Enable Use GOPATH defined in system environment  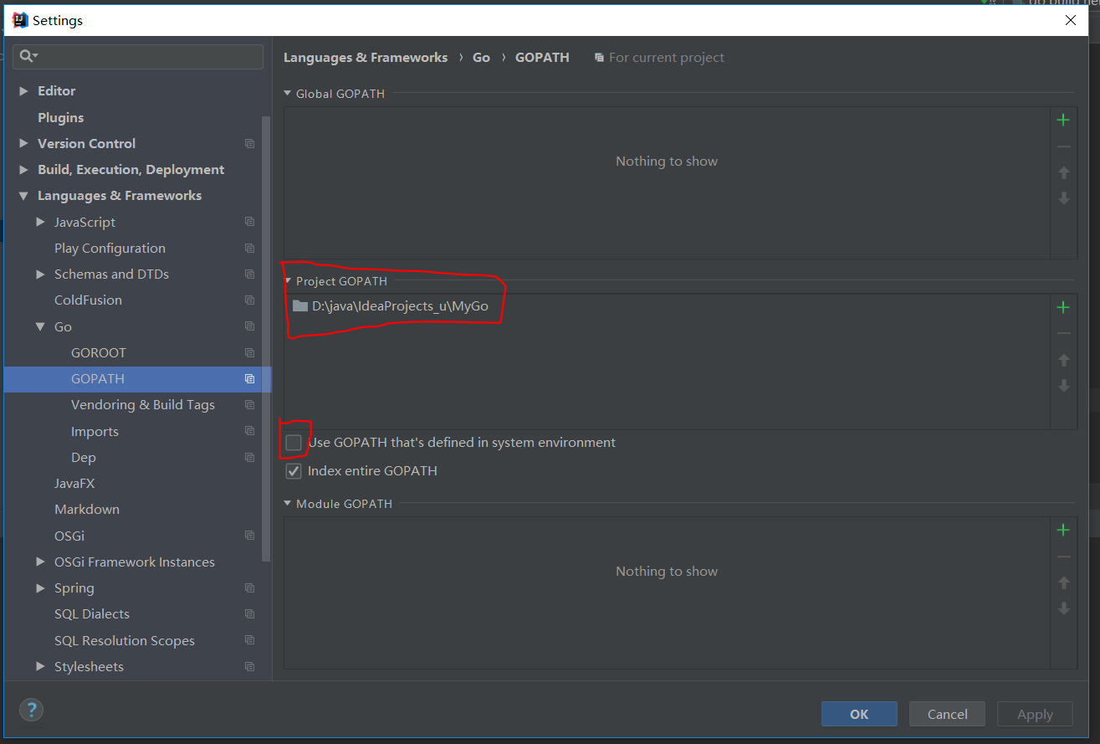click(293, 443)
